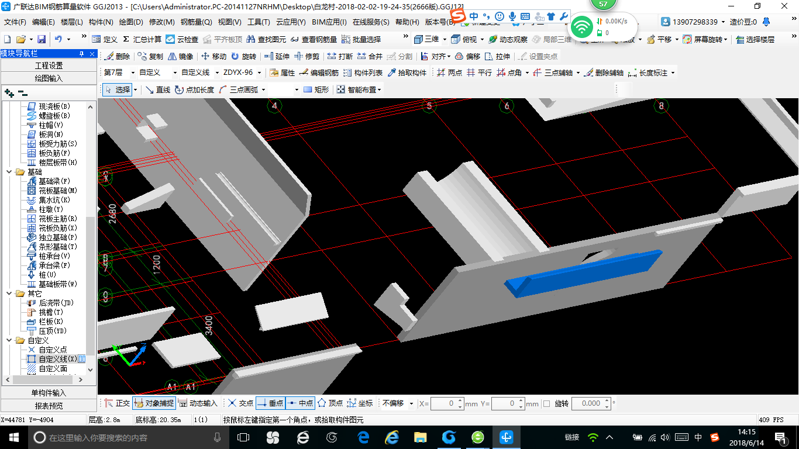Use 合并 merge tool

click(x=370, y=56)
